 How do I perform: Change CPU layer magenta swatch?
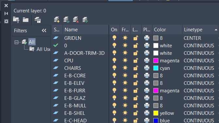click(x=156, y=60)
